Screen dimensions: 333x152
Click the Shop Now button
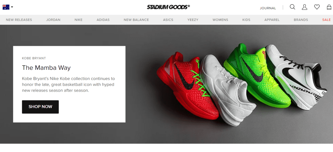click(x=40, y=107)
